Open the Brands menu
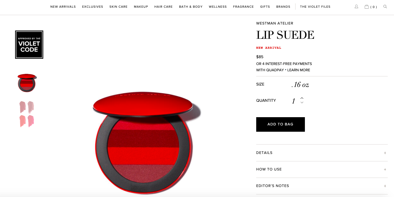Screen dimensions: 394x197 [283, 7]
